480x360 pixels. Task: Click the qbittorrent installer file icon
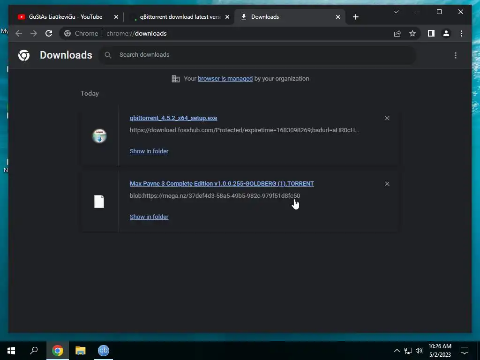pyautogui.click(x=99, y=136)
